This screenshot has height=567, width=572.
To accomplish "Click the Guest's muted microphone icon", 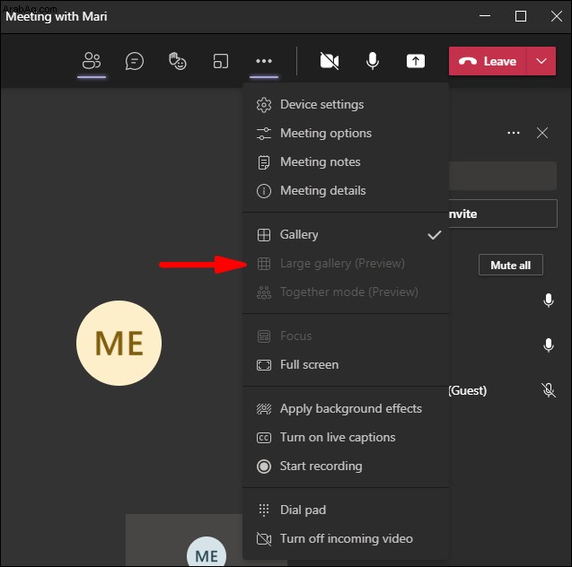I will pyautogui.click(x=549, y=390).
